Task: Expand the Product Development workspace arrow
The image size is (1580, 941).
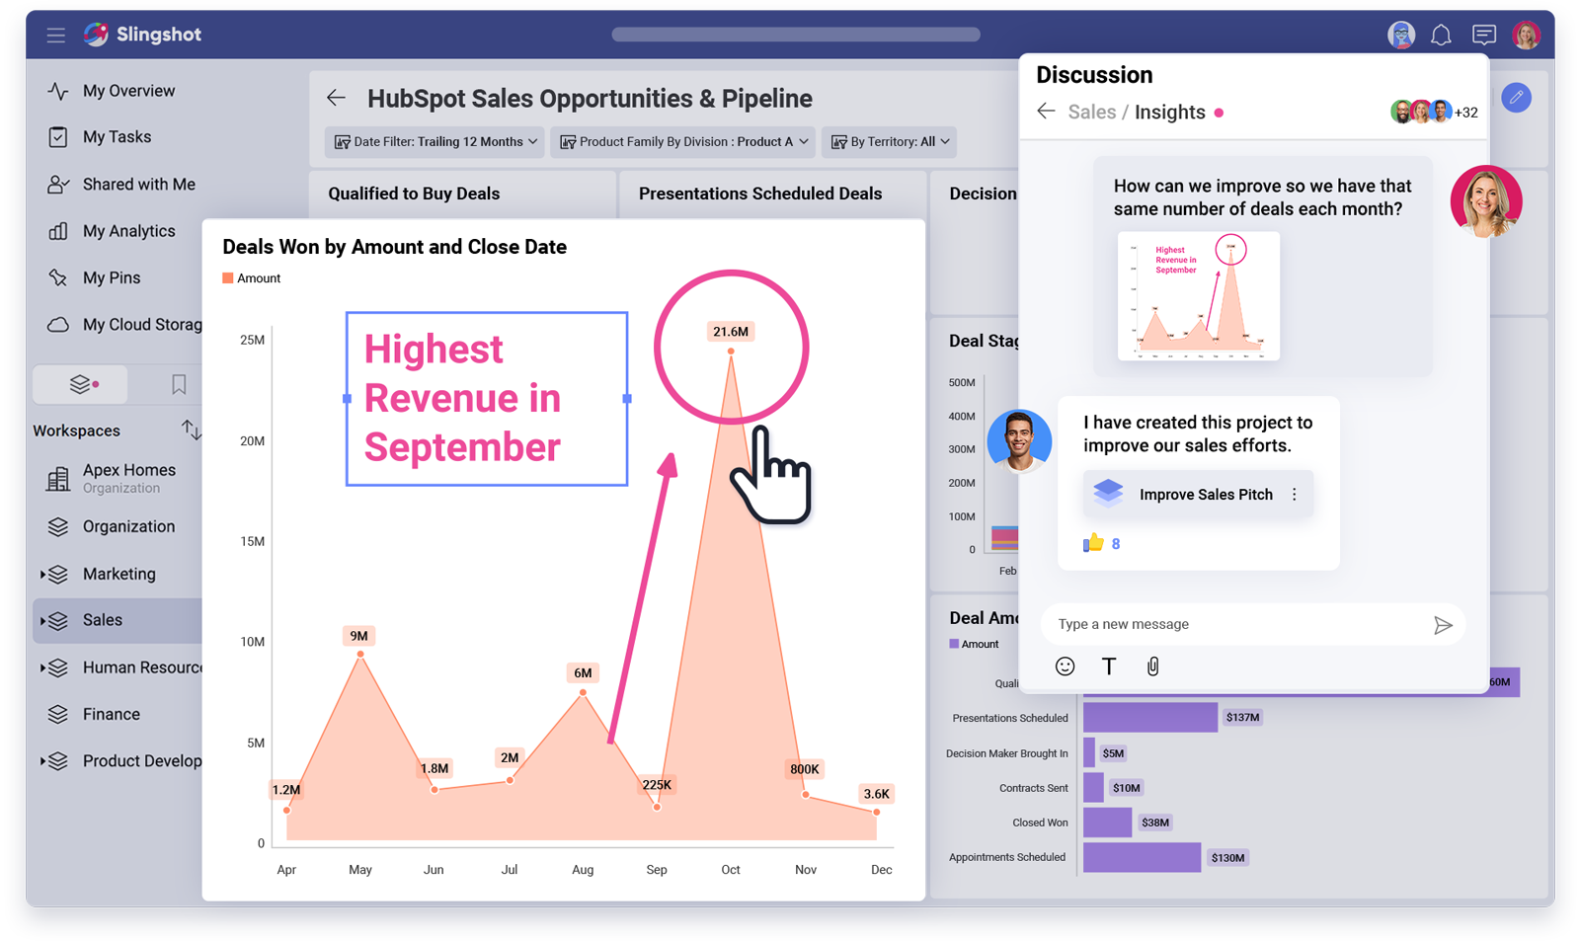Action: [42, 761]
